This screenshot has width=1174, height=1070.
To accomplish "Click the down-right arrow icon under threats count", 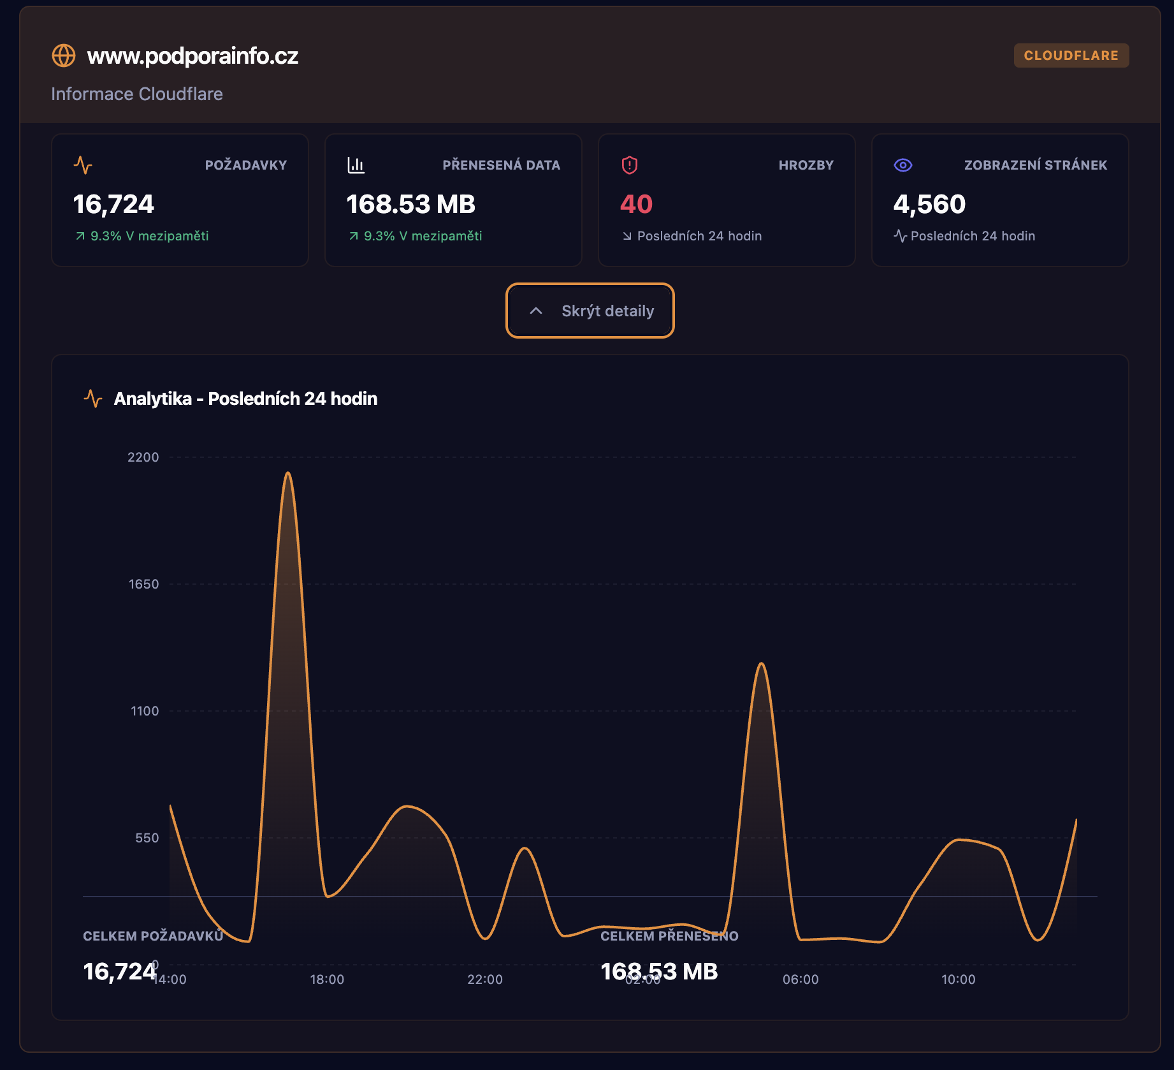I will pyautogui.click(x=627, y=237).
